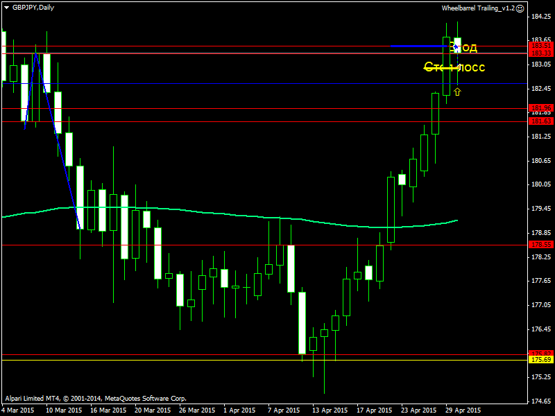Select the red 183.33 price label

(x=541, y=53)
